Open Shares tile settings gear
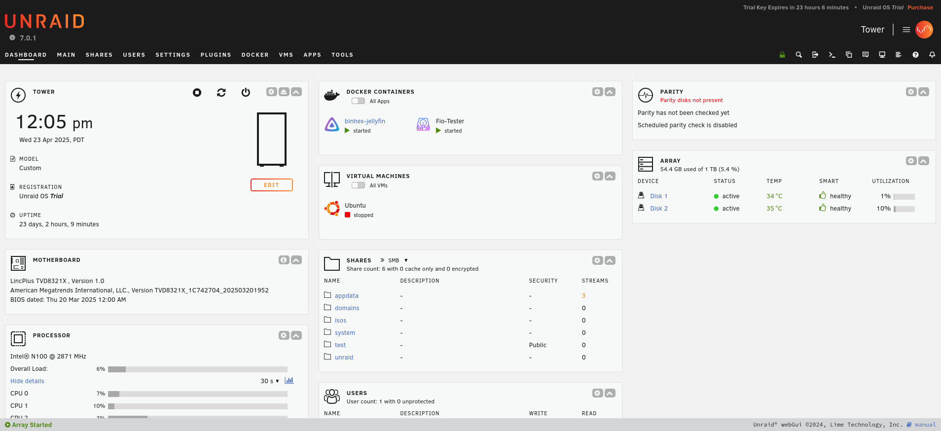 click(598, 260)
